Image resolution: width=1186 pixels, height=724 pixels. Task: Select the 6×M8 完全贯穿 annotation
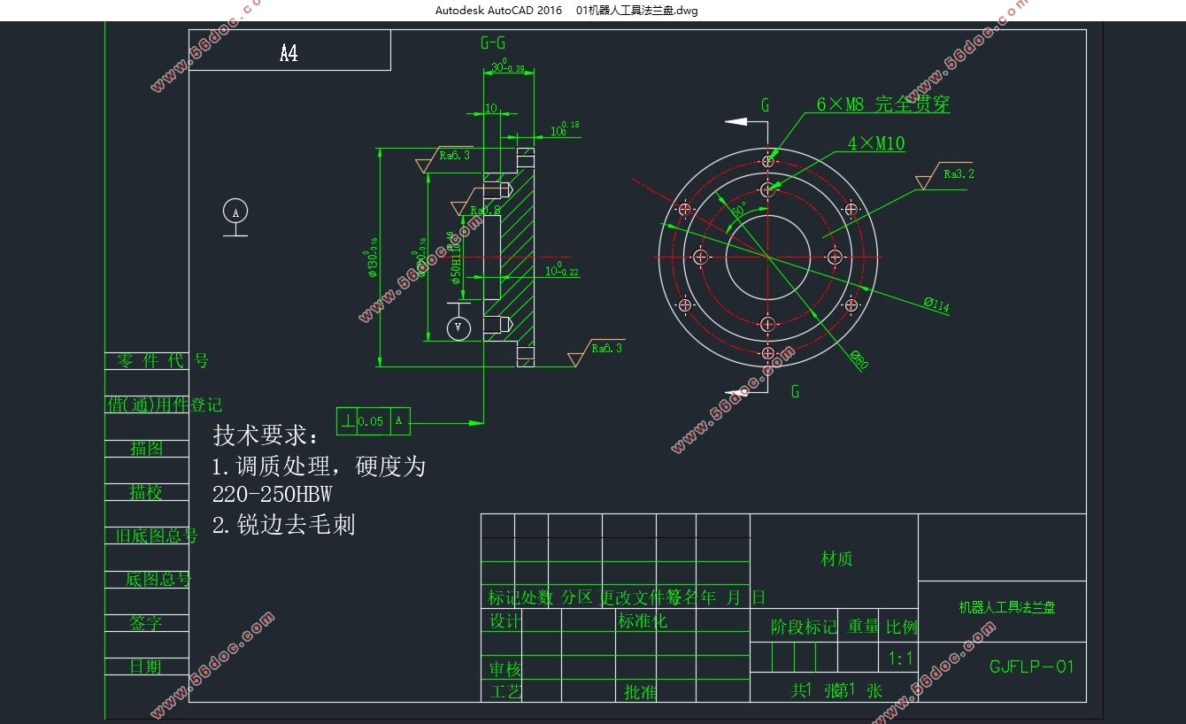882,104
